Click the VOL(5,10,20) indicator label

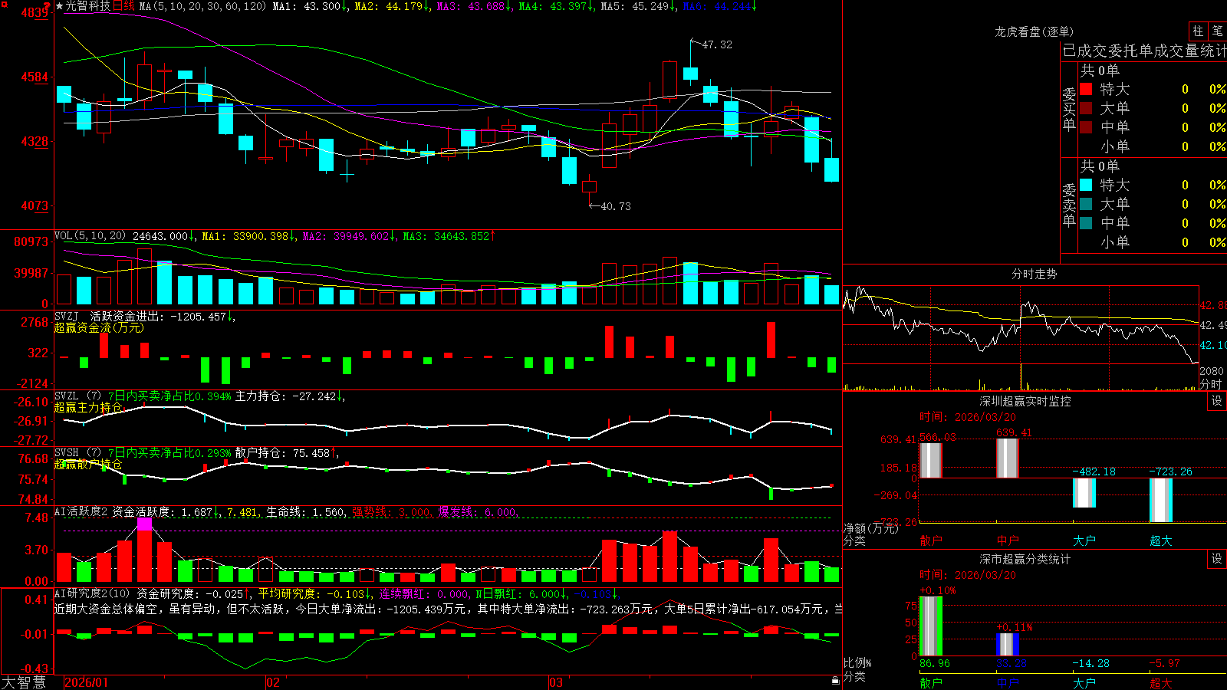tap(90, 236)
